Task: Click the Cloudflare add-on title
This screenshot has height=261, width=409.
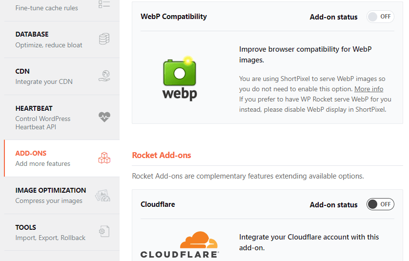Action: pos(158,204)
